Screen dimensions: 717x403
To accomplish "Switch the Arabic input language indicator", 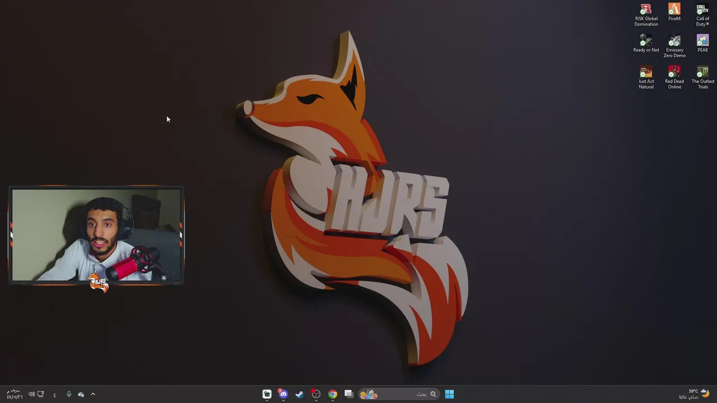I will [54, 395].
